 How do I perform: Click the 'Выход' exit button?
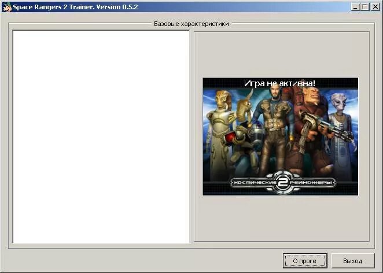(353, 261)
